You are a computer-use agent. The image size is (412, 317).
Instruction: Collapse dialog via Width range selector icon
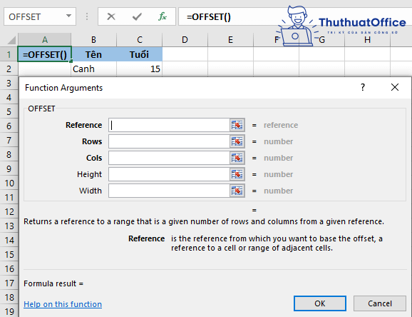[x=237, y=191]
